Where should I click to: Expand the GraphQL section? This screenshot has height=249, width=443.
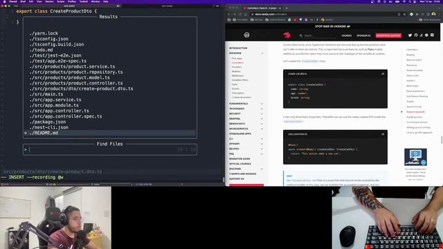tap(262, 119)
